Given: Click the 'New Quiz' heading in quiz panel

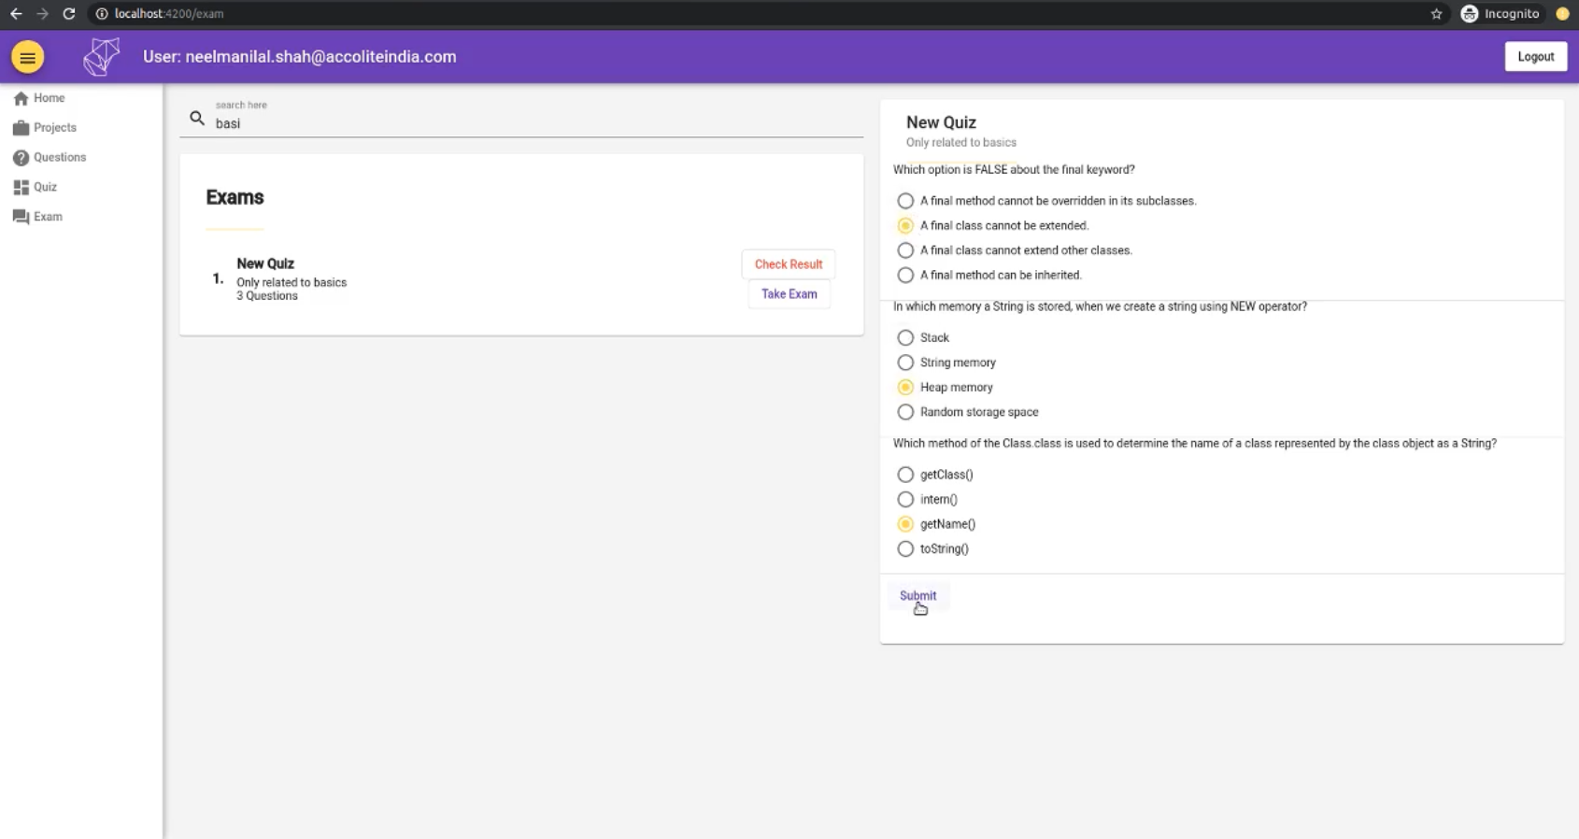Looking at the screenshot, I should point(941,122).
